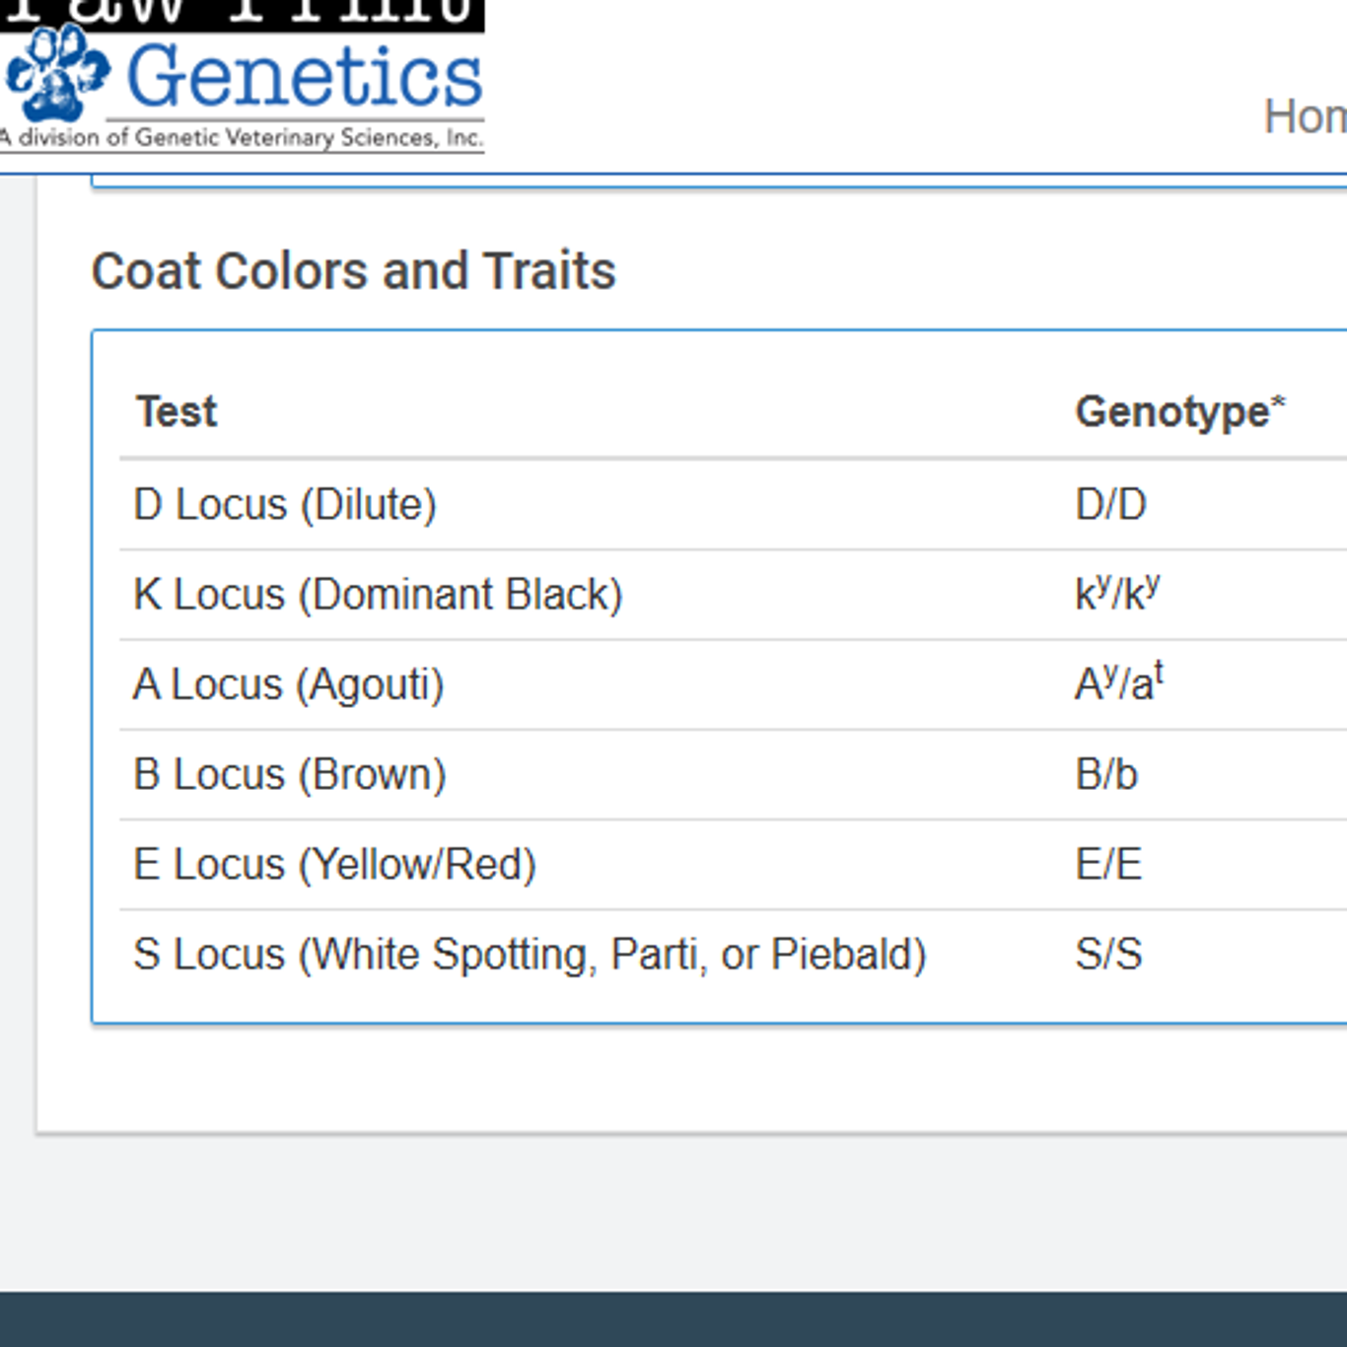Click the dark footer bar
This screenshot has width=1347, height=1347.
point(673,1319)
